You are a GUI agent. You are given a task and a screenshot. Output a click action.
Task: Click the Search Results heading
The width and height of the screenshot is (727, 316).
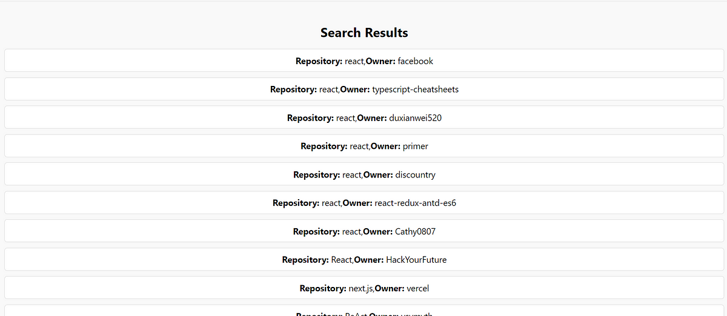364,33
